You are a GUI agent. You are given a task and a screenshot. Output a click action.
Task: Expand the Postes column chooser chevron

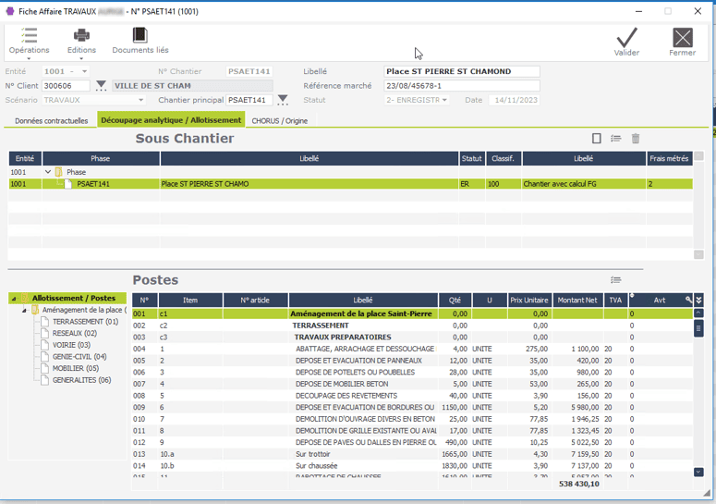699,301
